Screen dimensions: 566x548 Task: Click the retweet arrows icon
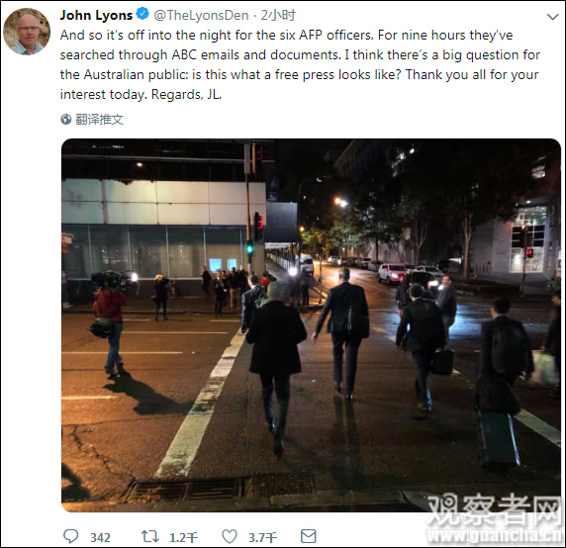click(149, 536)
